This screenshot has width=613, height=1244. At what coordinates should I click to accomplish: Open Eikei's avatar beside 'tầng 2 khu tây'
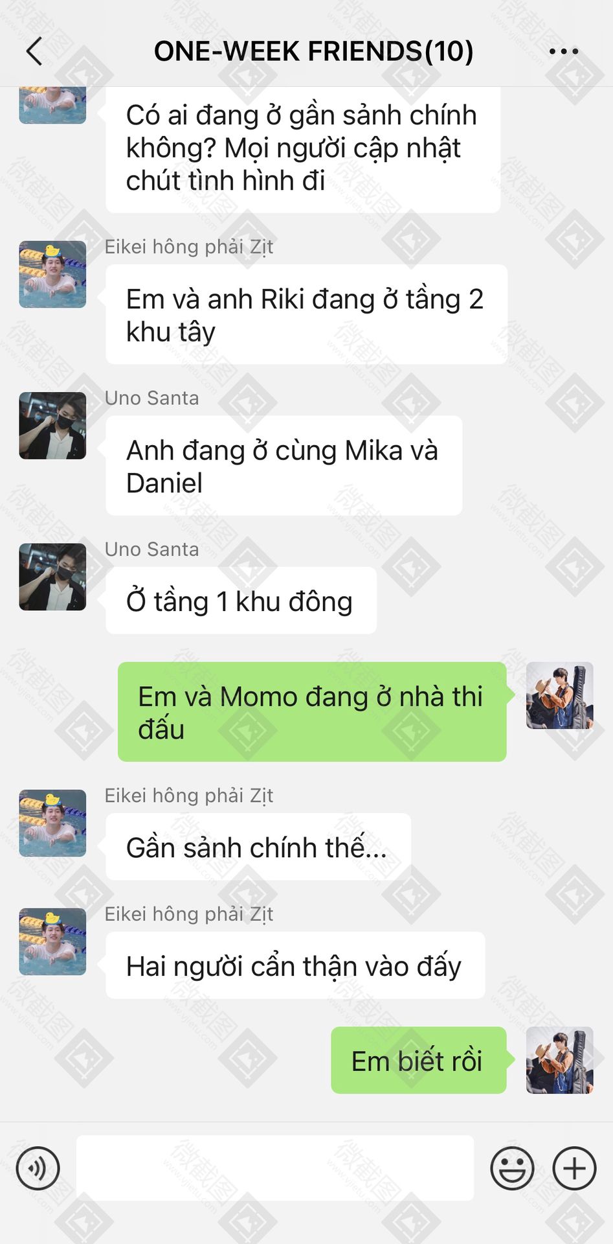pyautogui.click(x=52, y=274)
